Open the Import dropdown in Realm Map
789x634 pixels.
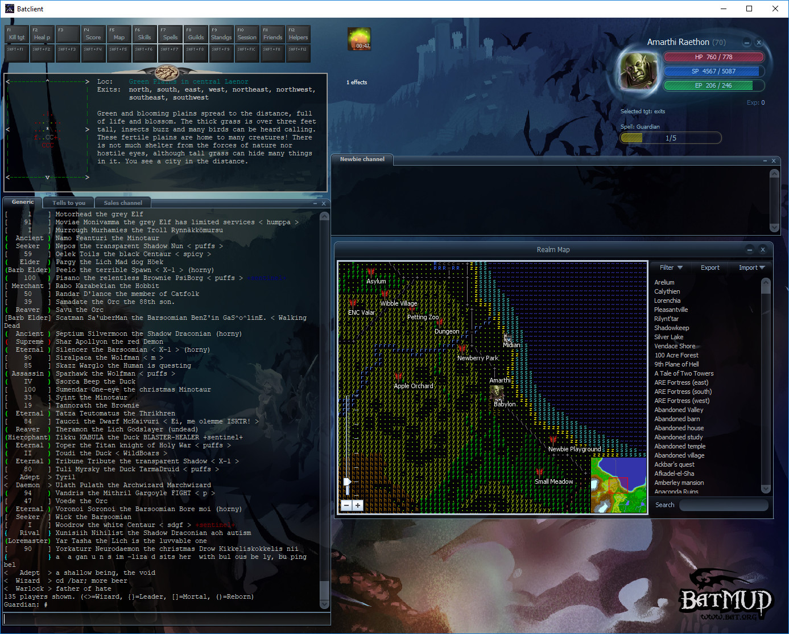coord(751,267)
